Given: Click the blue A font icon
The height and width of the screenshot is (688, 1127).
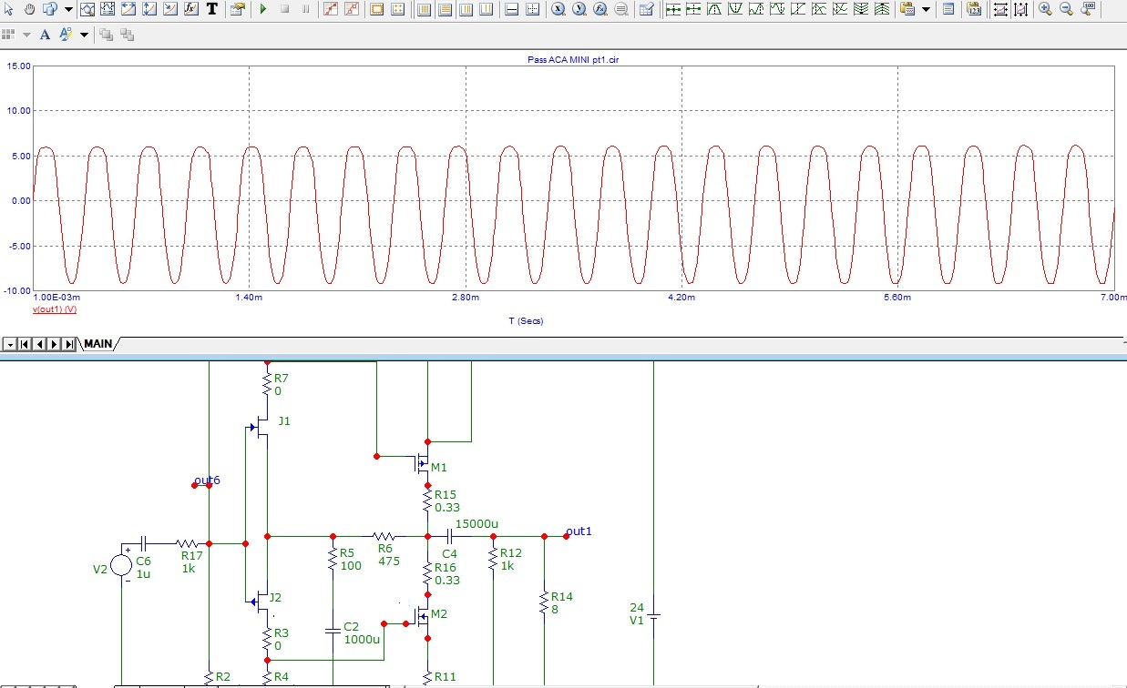Looking at the screenshot, I should [x=45, y=35].
